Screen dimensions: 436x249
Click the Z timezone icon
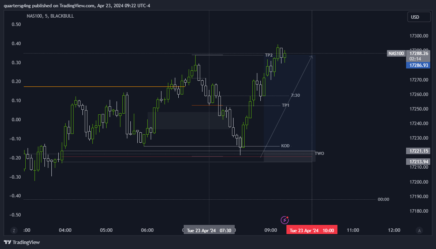[14, 230]
